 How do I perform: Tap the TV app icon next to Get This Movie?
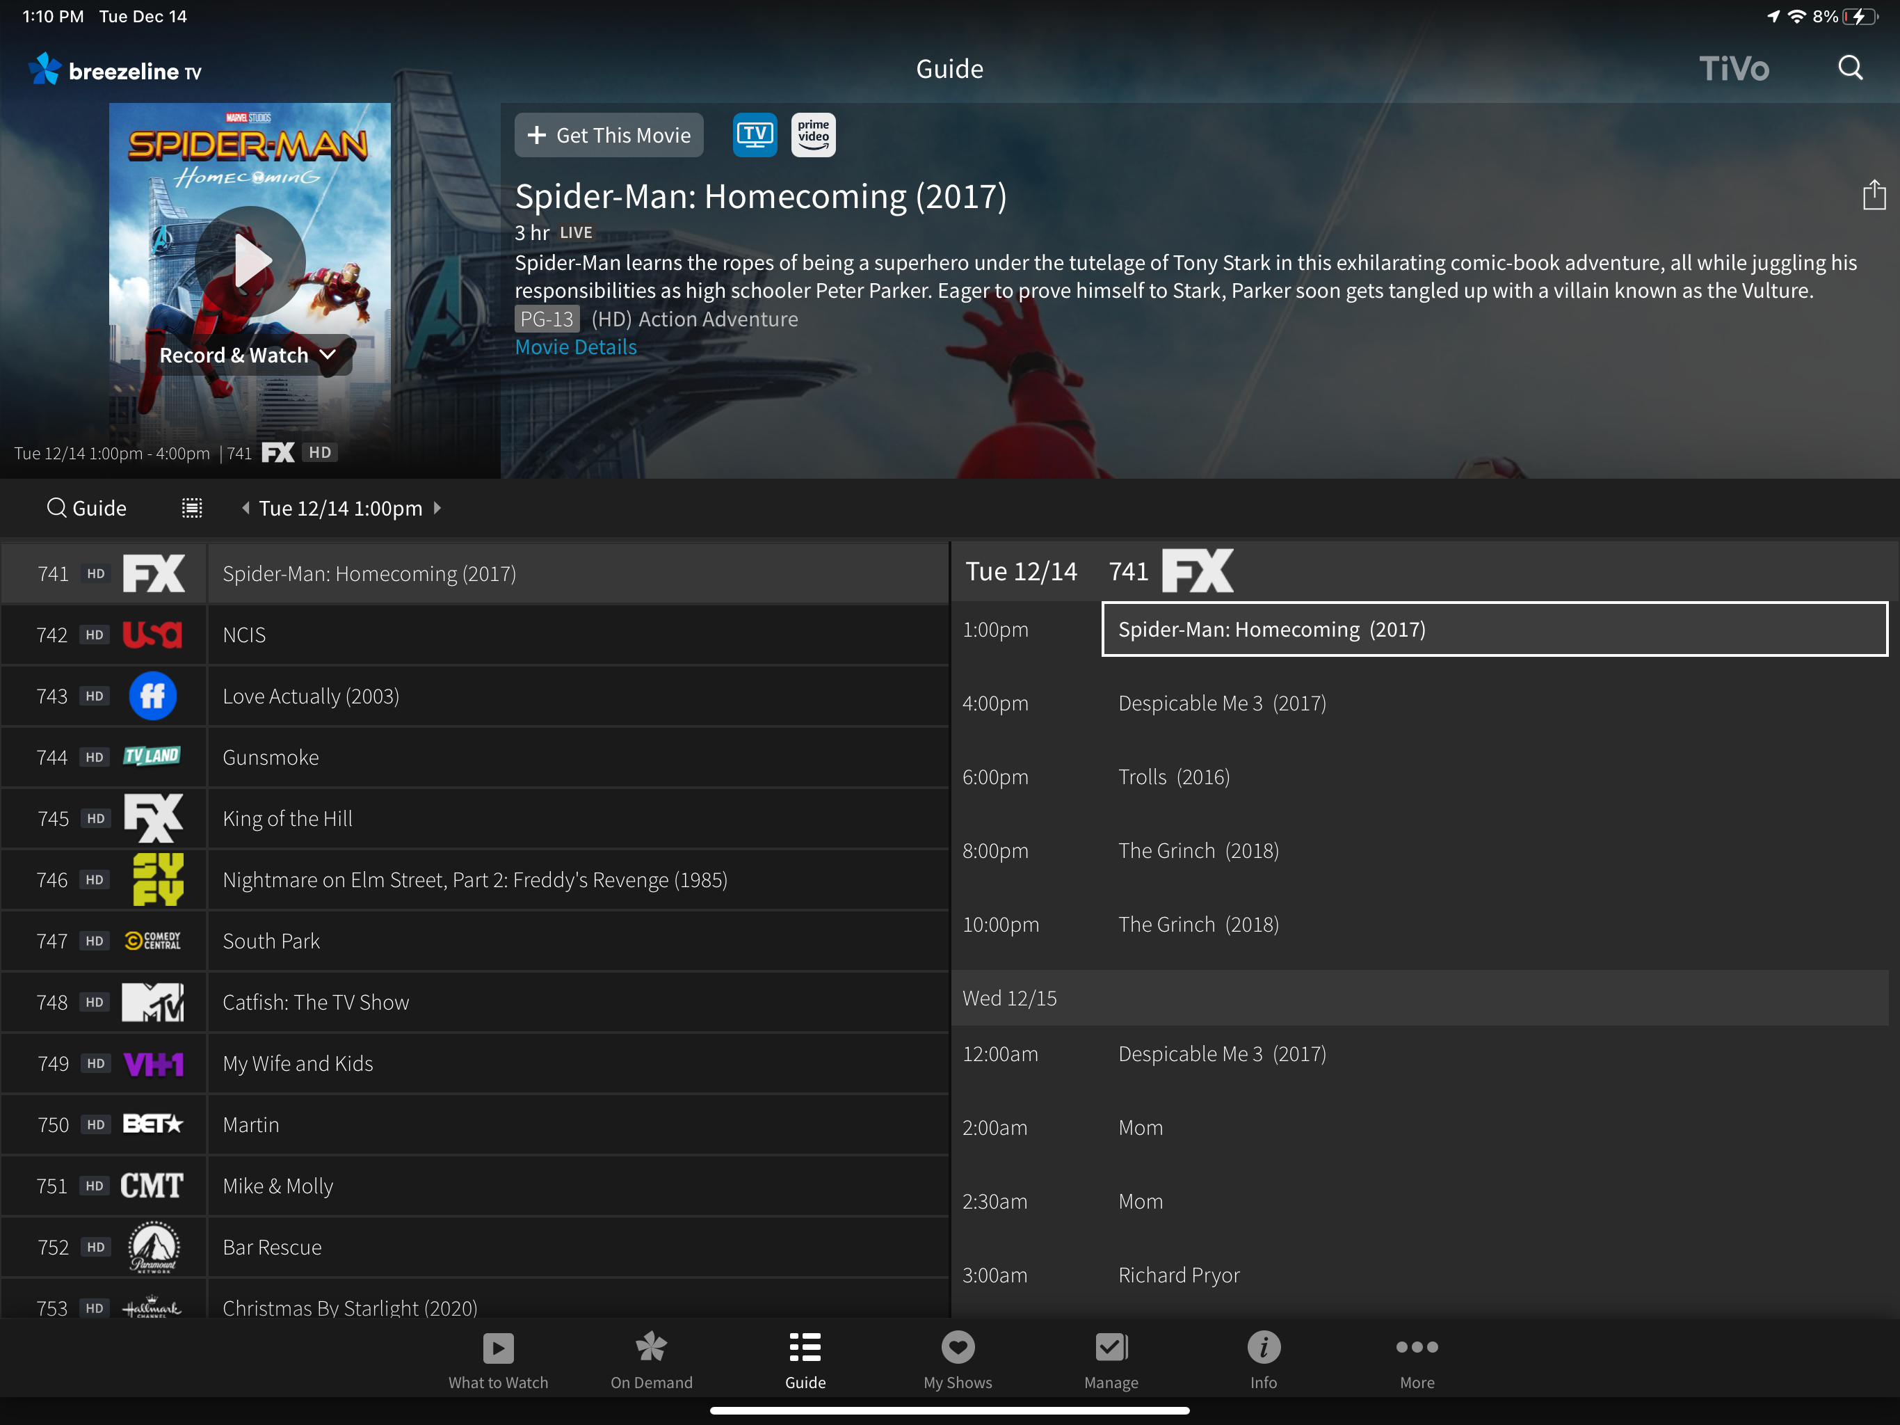pos(754,135)
